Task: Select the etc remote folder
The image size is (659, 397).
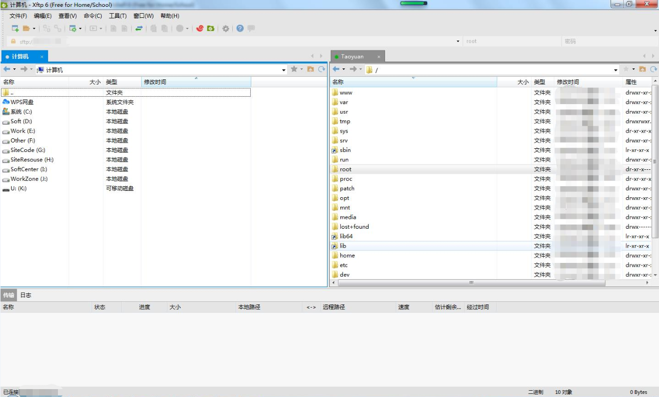Action: [x=340, y=265]
